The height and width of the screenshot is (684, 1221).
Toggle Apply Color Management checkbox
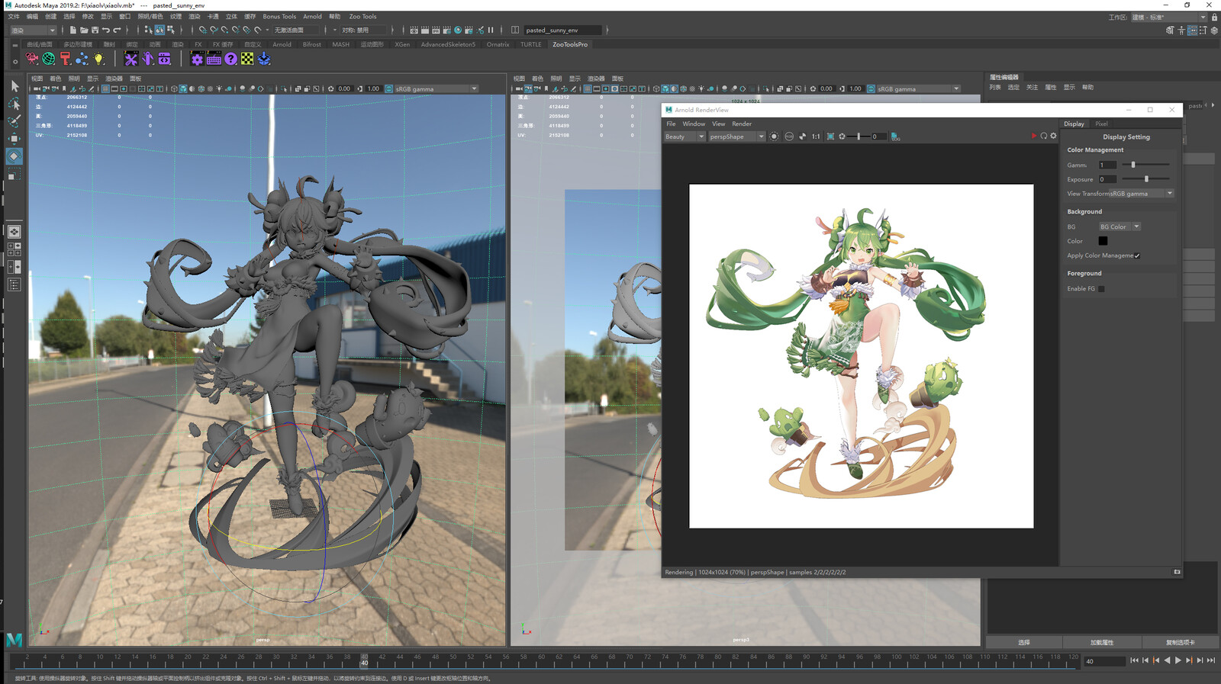(x=1137, y=255)
